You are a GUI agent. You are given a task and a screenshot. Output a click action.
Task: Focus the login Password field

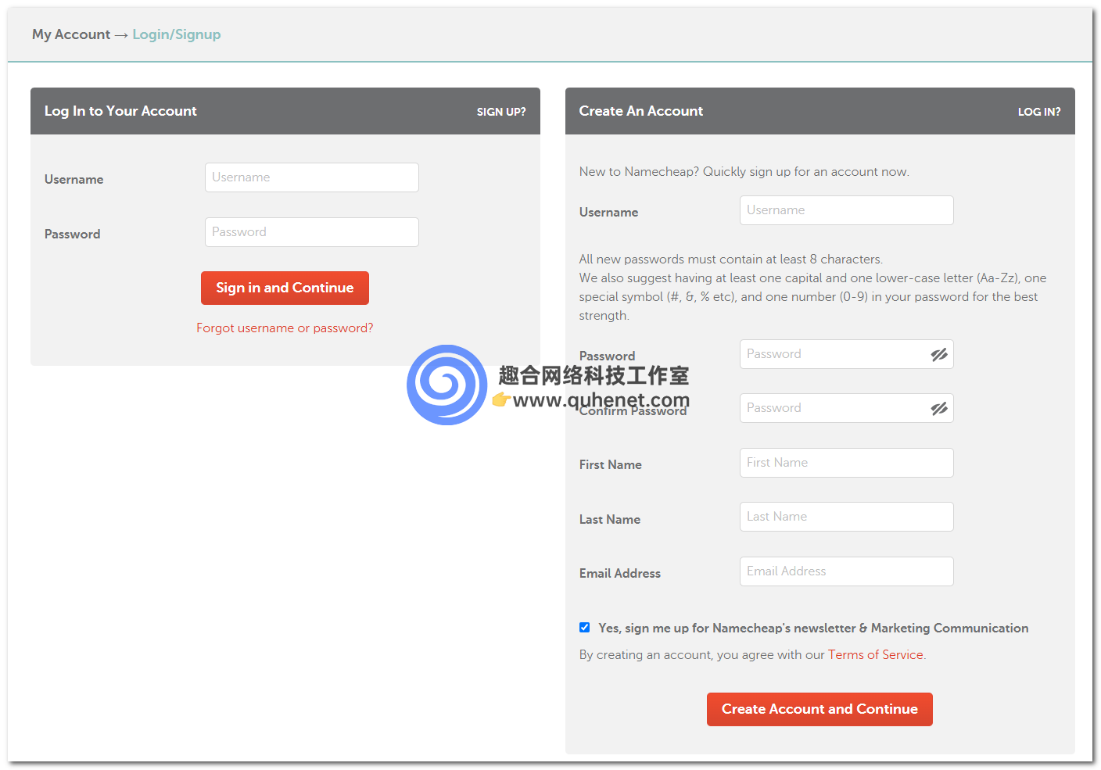click(x=312, y=232)
